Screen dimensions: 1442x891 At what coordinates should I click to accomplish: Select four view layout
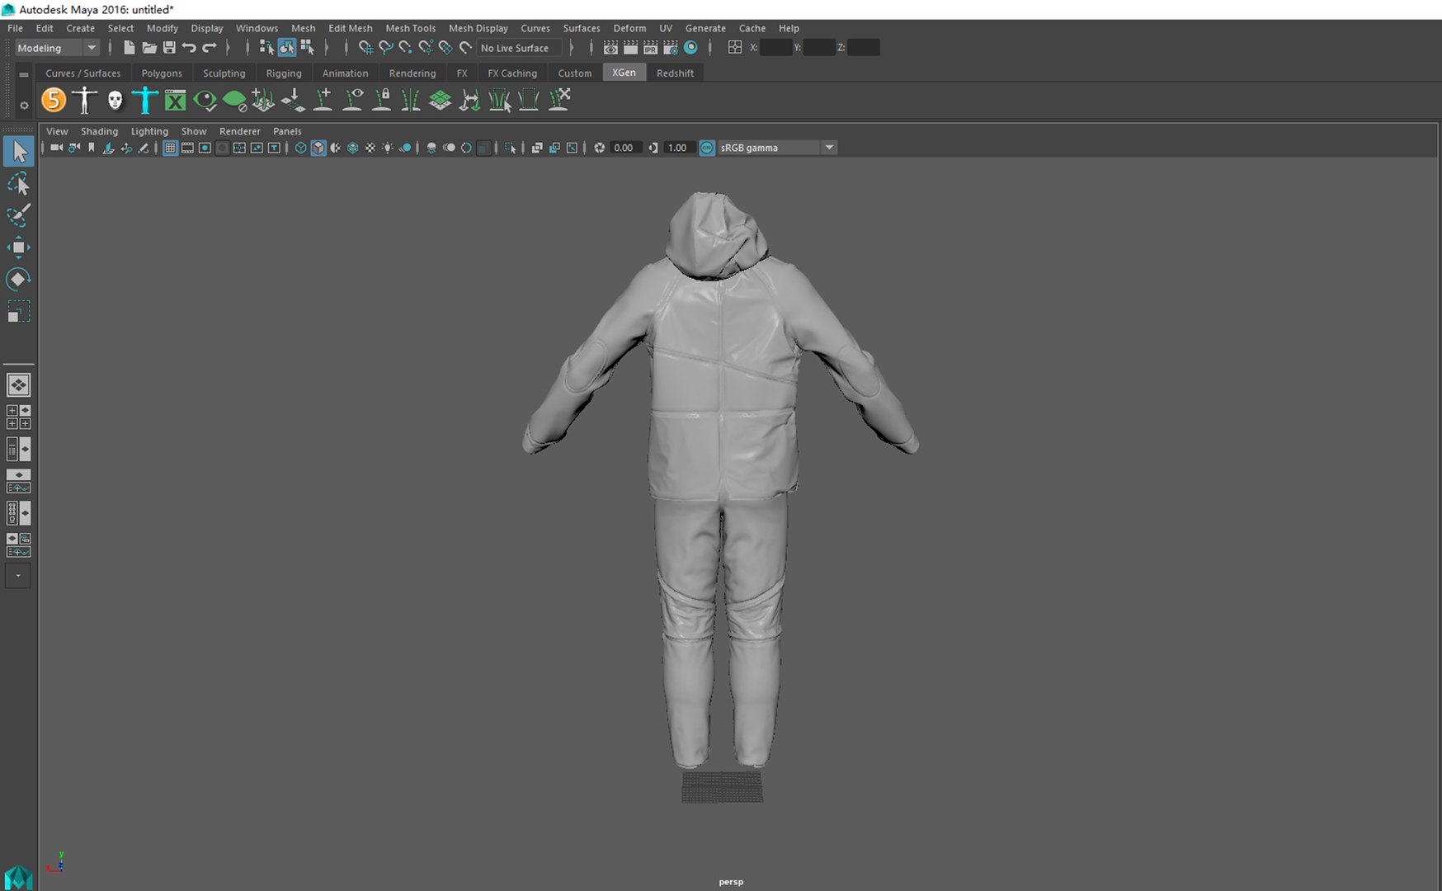point(18,417)
